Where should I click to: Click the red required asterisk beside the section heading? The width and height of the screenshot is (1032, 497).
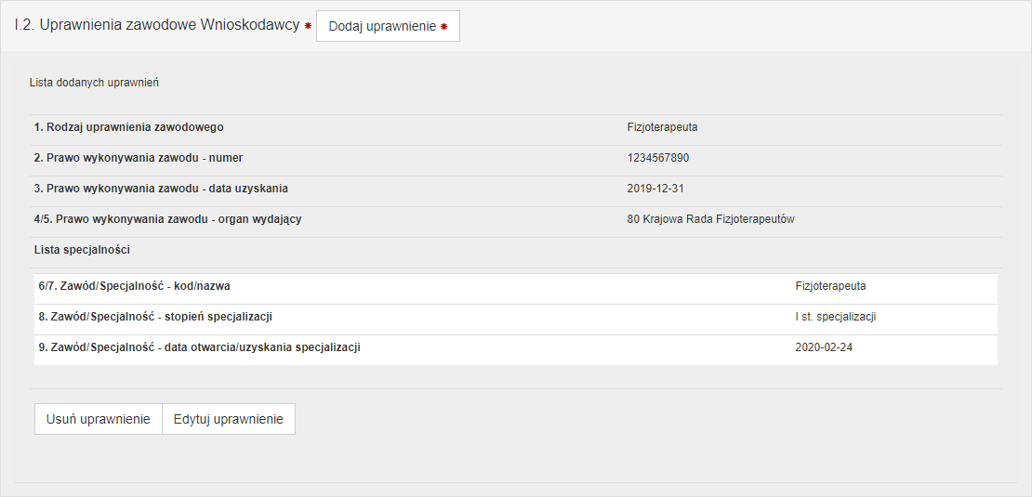[x=308, y=26]
